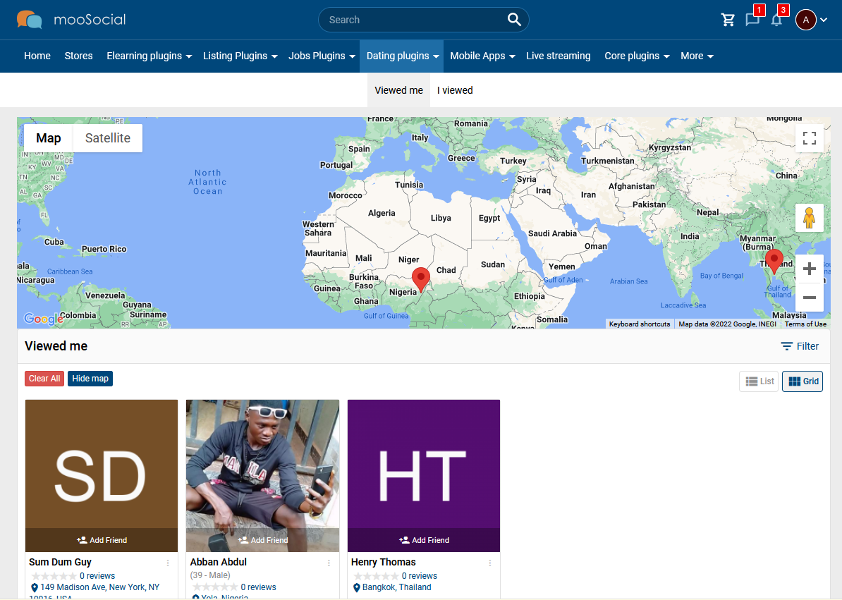Open Sum Dum Guy 0 reviews link

[97, 576]
